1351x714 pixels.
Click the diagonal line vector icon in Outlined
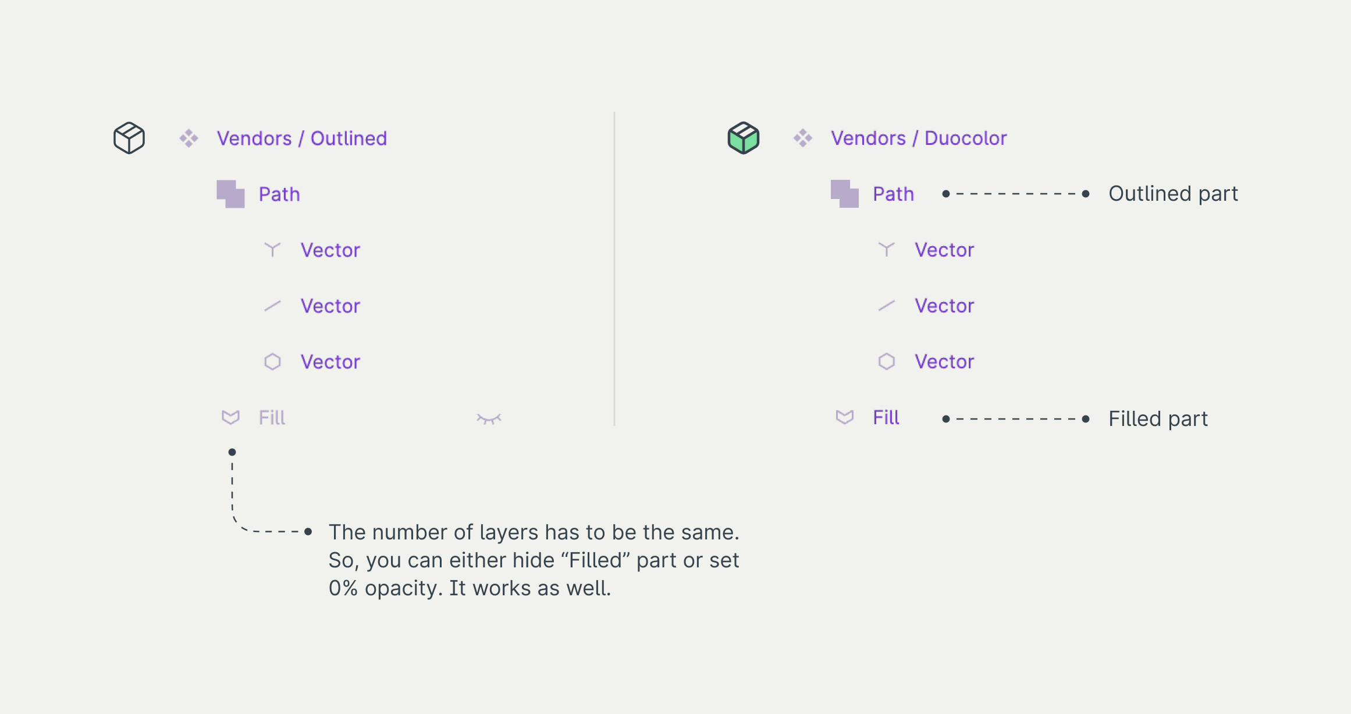[272, 306]
